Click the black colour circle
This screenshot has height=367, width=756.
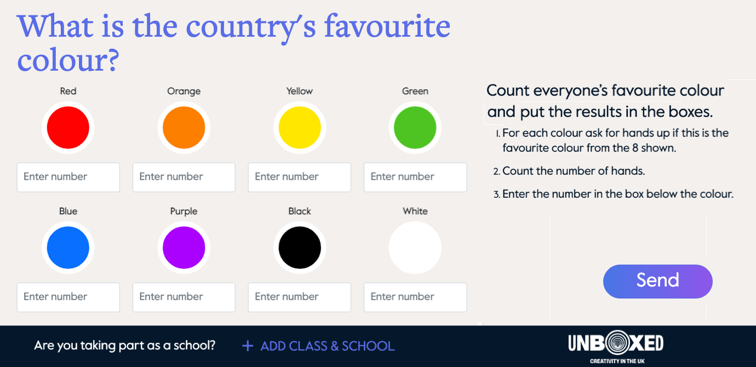pyautogui.click(x=300, y=248)
